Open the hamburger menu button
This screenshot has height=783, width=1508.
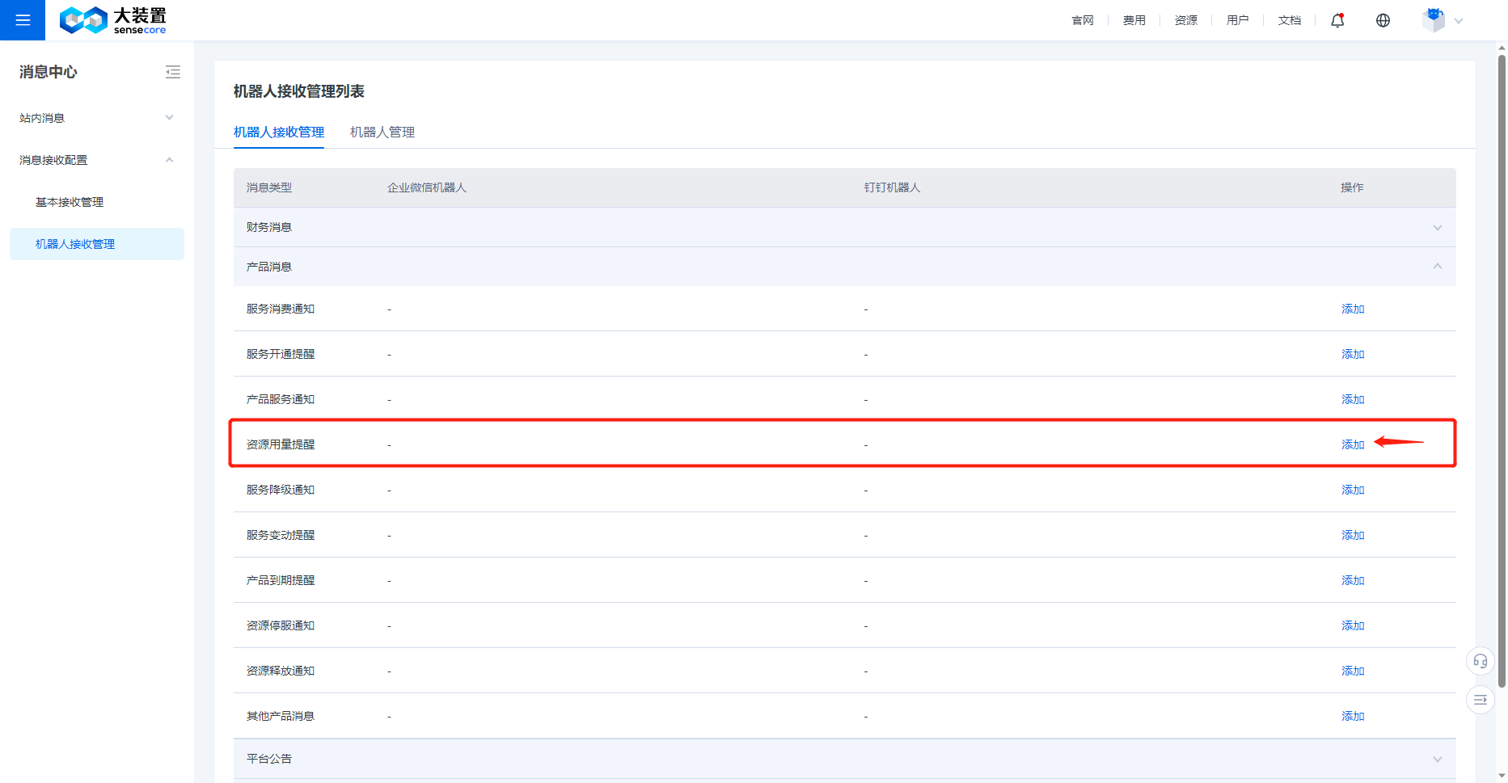click(23, 20)
